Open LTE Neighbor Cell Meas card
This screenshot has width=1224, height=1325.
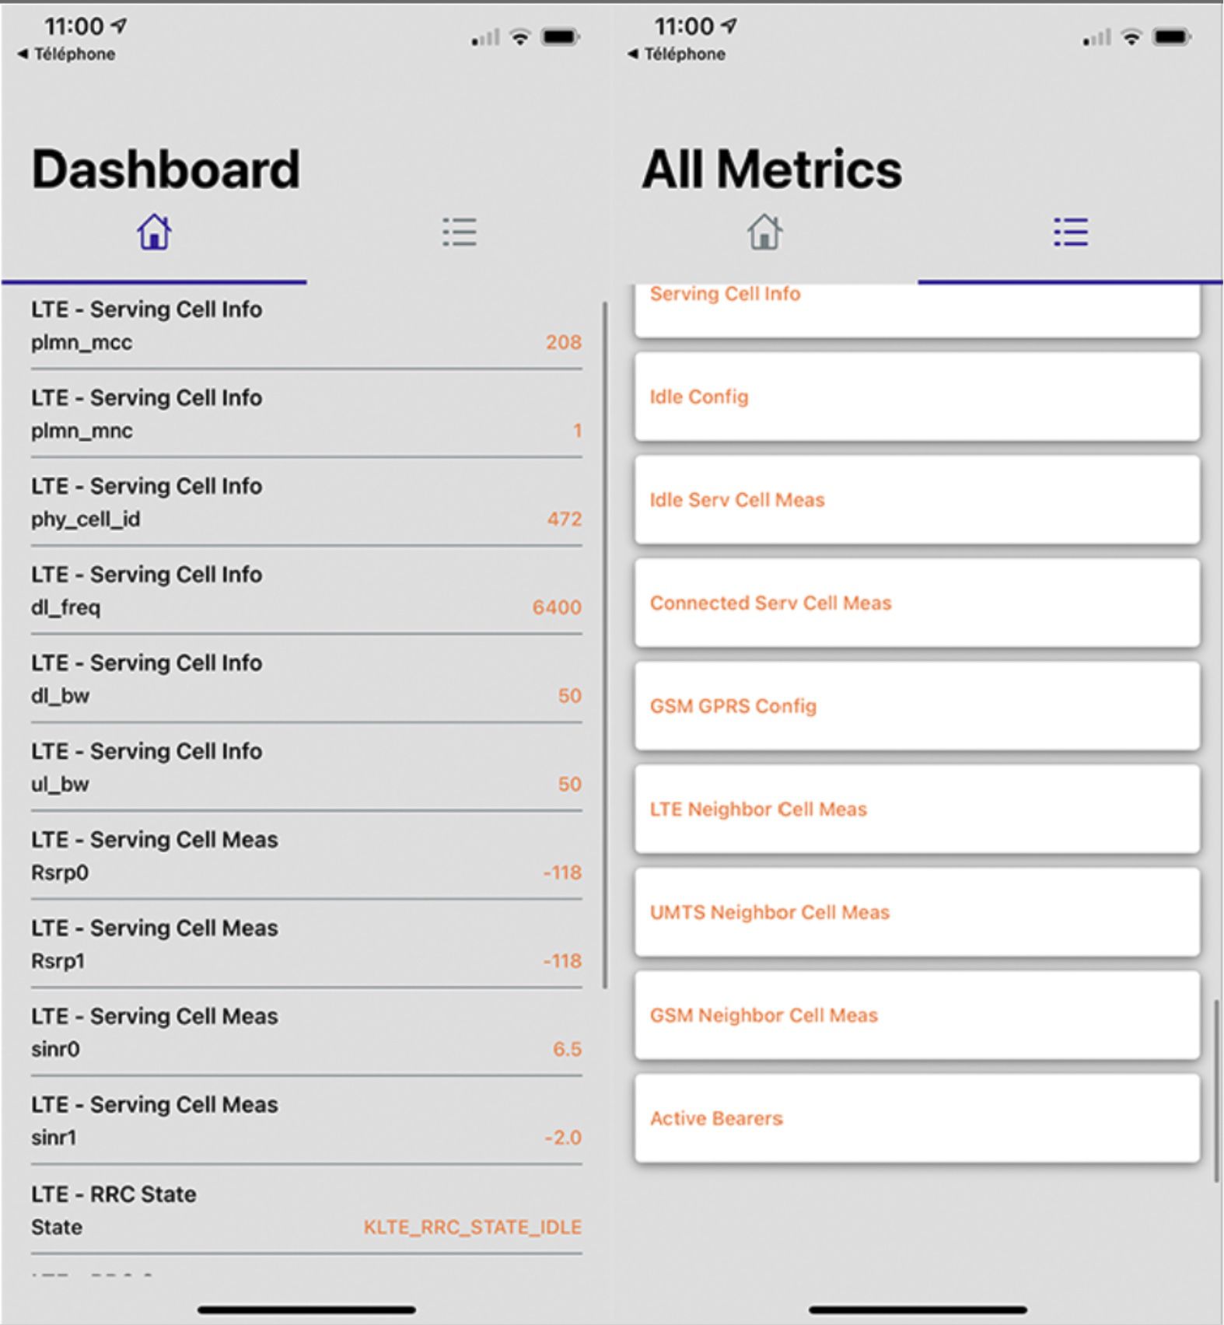[917, 809]
